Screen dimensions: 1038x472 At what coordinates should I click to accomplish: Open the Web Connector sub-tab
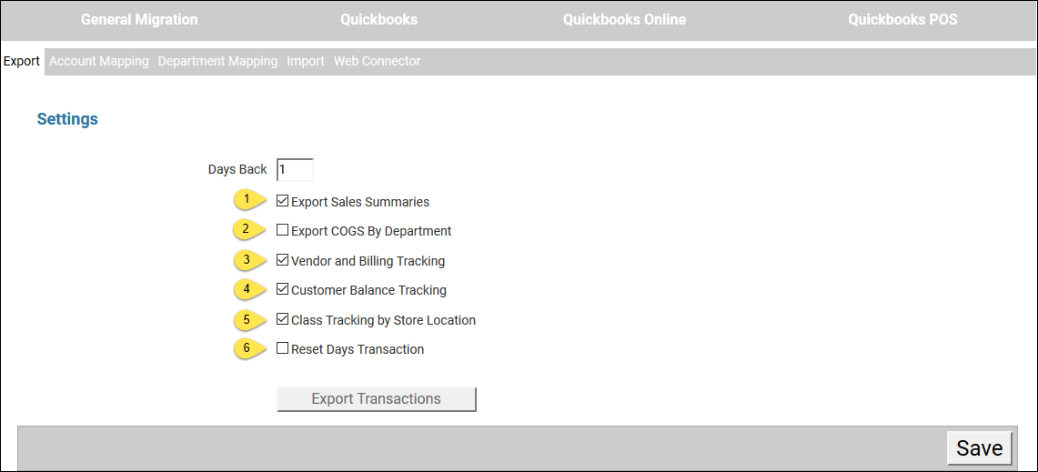pos(378,61)
